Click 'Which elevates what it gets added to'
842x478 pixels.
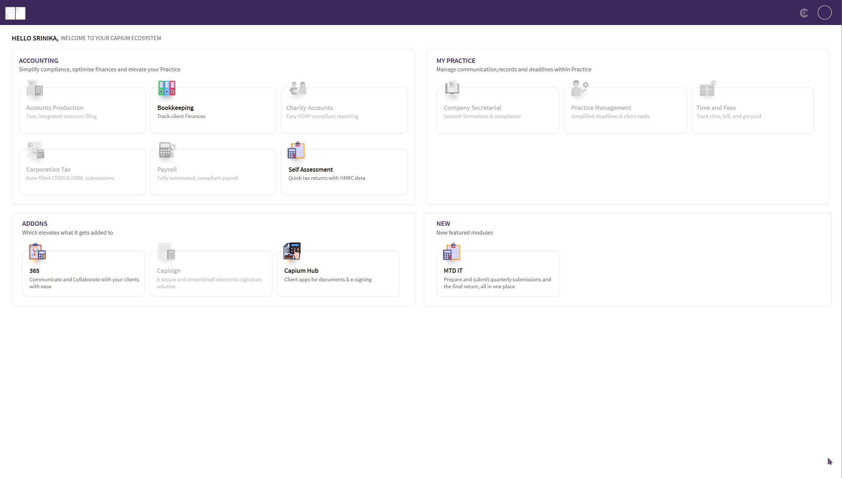[x=67, y=233]
